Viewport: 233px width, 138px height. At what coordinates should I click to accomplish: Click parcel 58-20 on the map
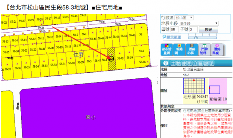51,48
